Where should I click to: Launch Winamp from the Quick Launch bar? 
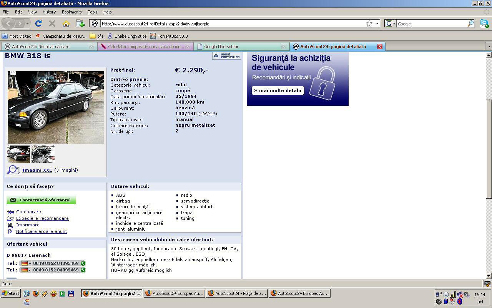tap(45, 293)
